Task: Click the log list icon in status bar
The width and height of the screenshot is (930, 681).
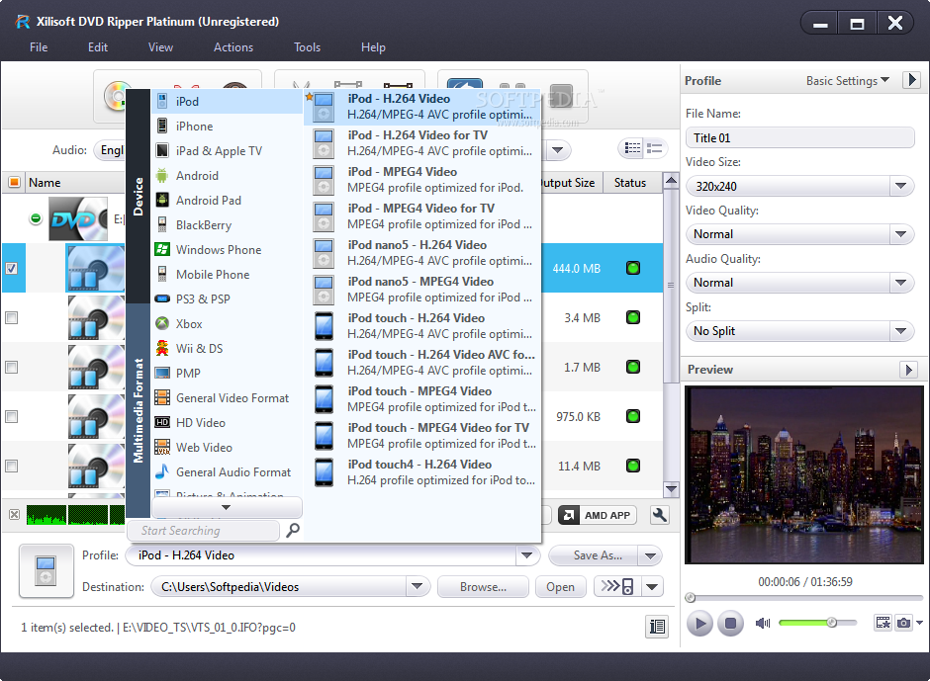Action: tap(657, 627)
